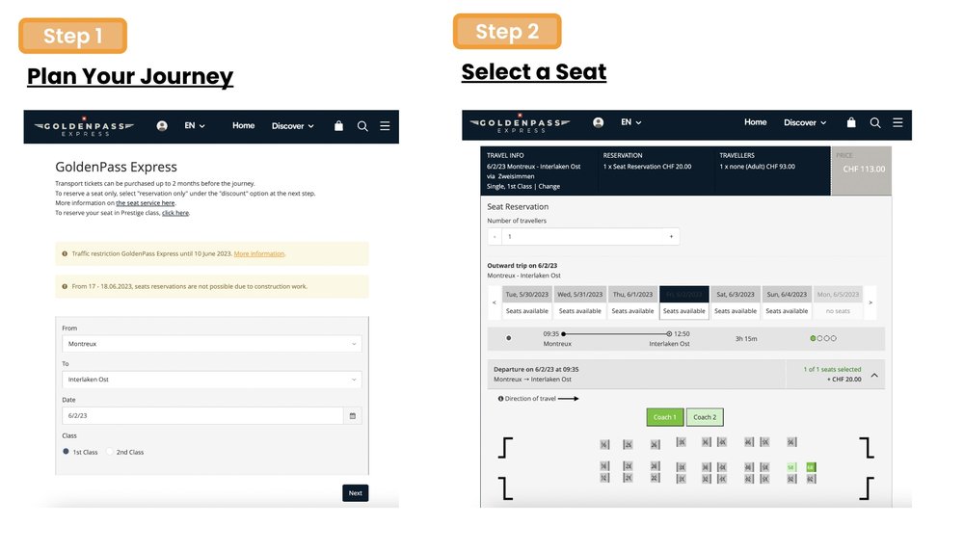Click the GoldenPass Express logo in Step 2
964x552 pixels.
519,124
